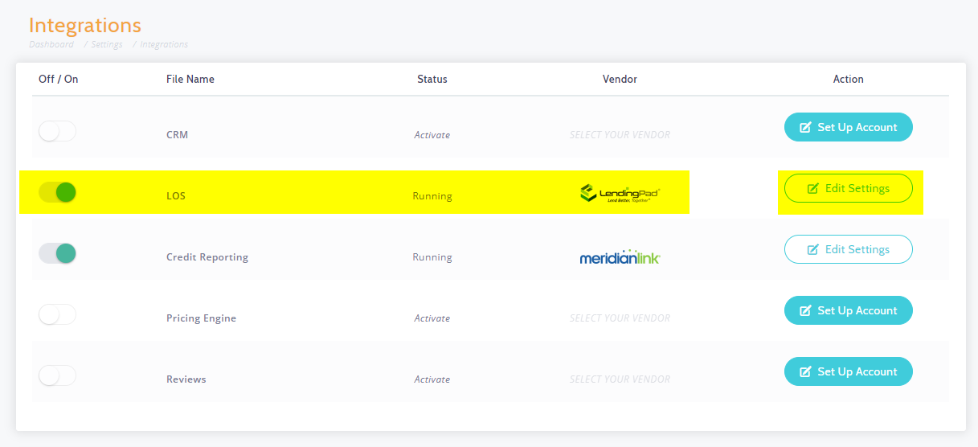
Task: Choose vendor in Reviews row placeholder
Action: pos(620,379)
